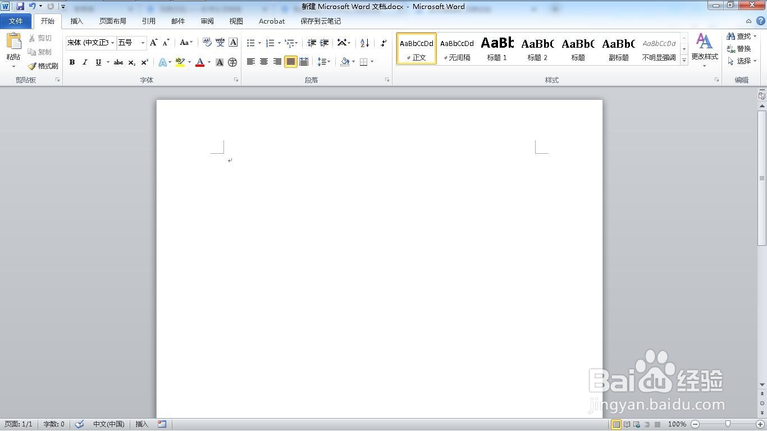The image size is (767, 431).
Task: Click the Undo icon in quick access toolbar
Action: (x=32, y=6)
